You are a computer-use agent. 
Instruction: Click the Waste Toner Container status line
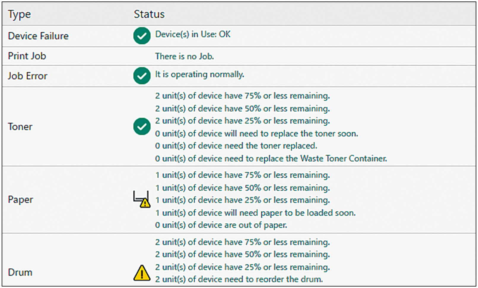click(271, 159)
